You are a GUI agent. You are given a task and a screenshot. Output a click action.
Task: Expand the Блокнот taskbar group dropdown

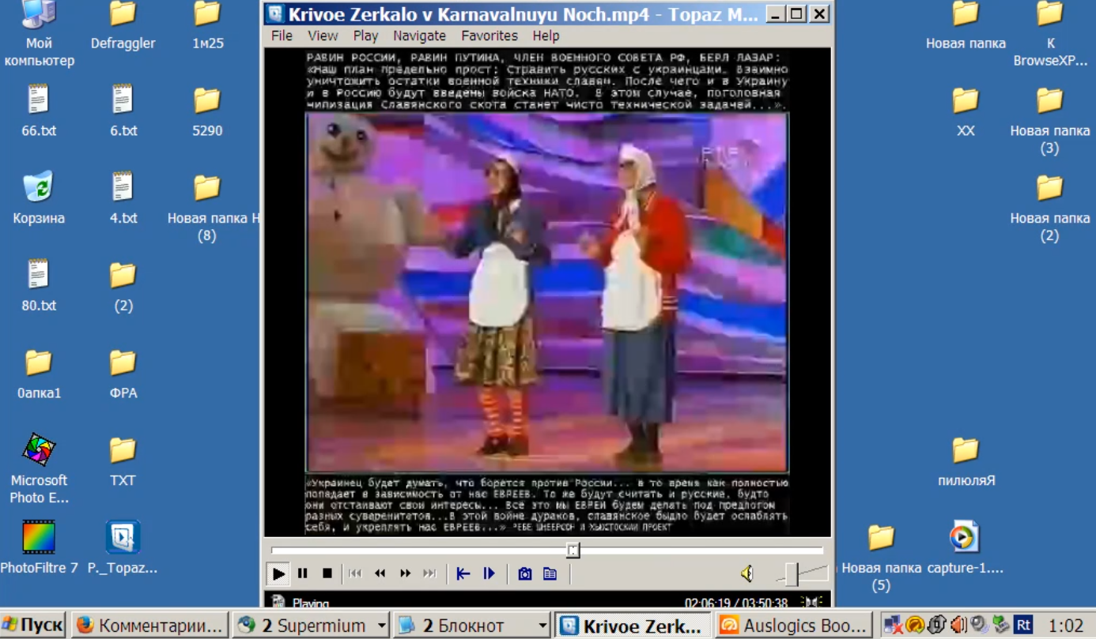click(542, 626)
